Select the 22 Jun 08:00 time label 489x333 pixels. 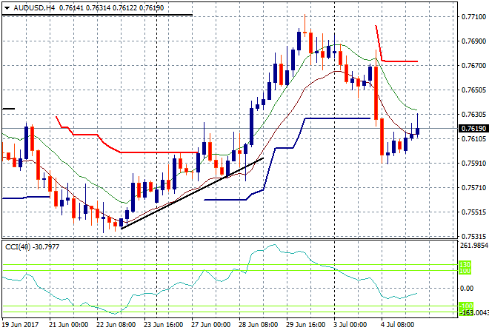[x=116, y=325]
